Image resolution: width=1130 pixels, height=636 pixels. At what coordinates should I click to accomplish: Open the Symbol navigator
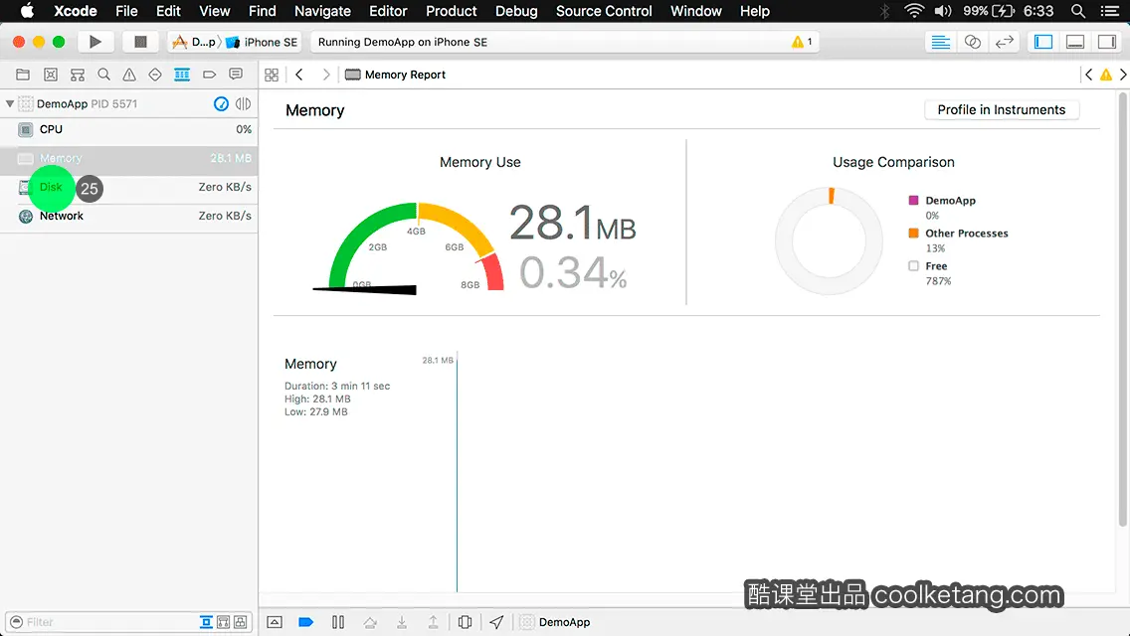[x=78, y=75]
